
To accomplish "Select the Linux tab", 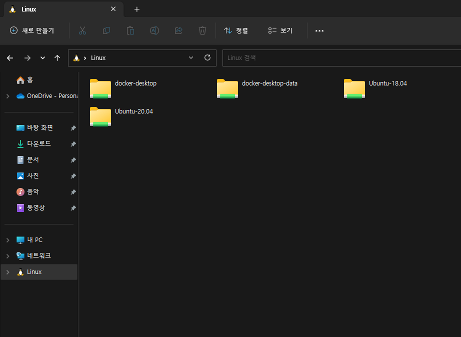I will pyautogui.click(x=64, y=9).
